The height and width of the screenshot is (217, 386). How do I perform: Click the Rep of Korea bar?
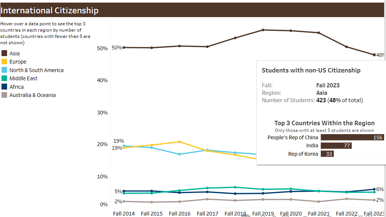[327, 154]
